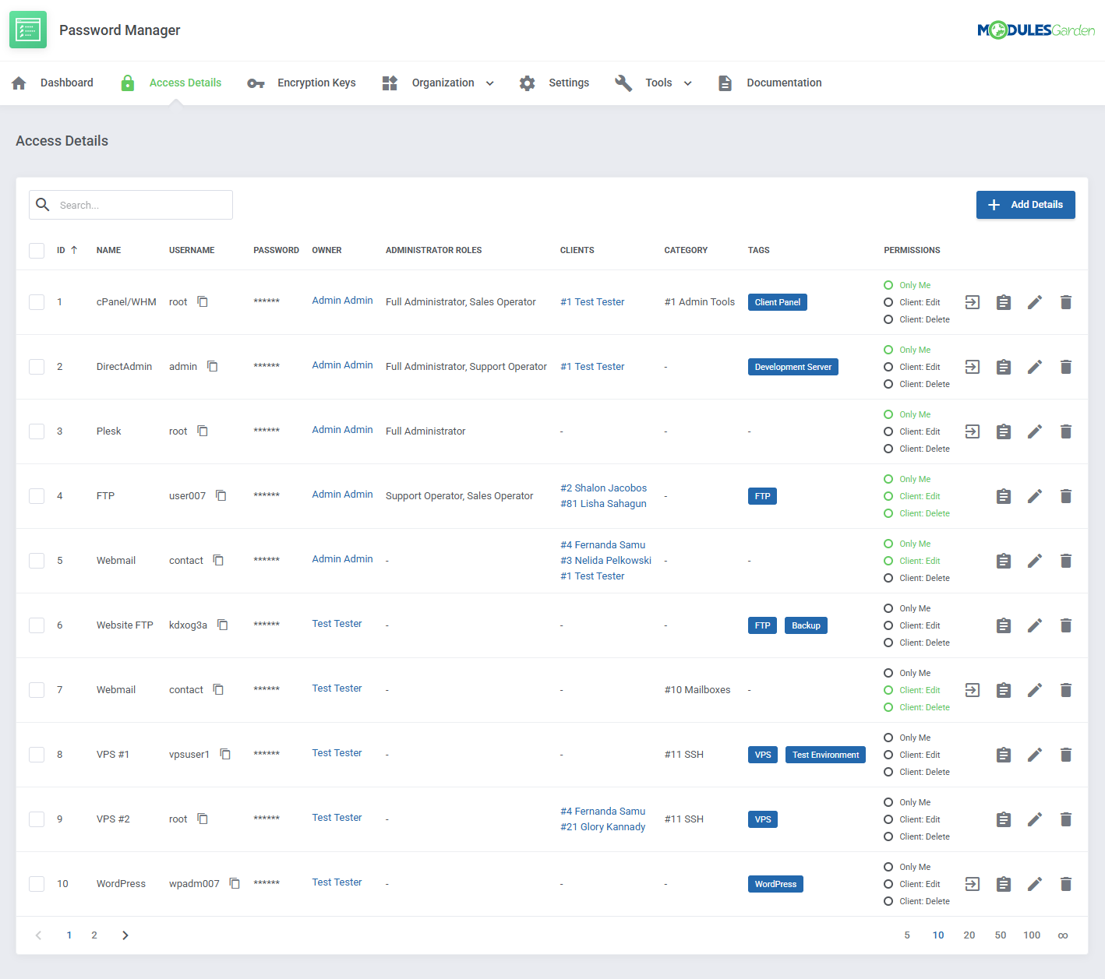Sort table by ID column arrow

pyautogui.click(x=74, y=250)
